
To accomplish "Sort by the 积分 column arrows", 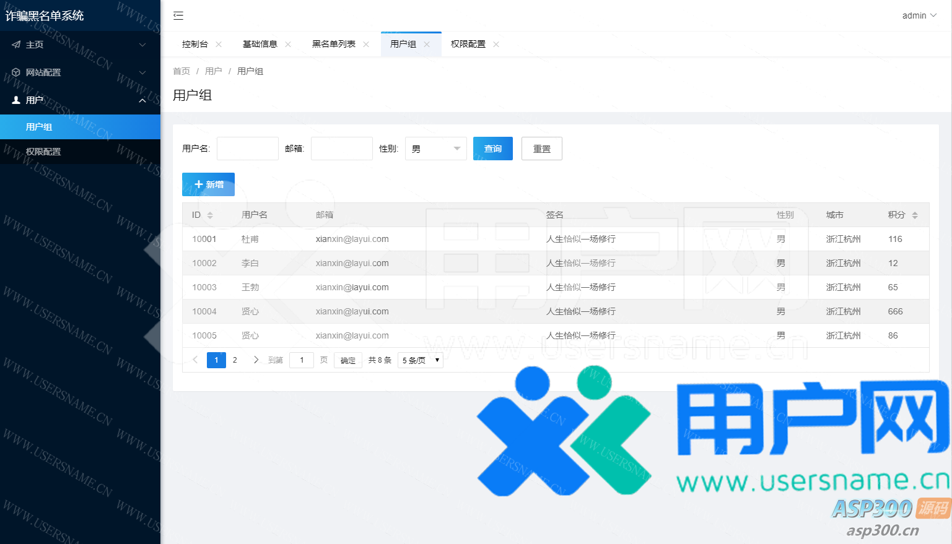I will (915, 215).
